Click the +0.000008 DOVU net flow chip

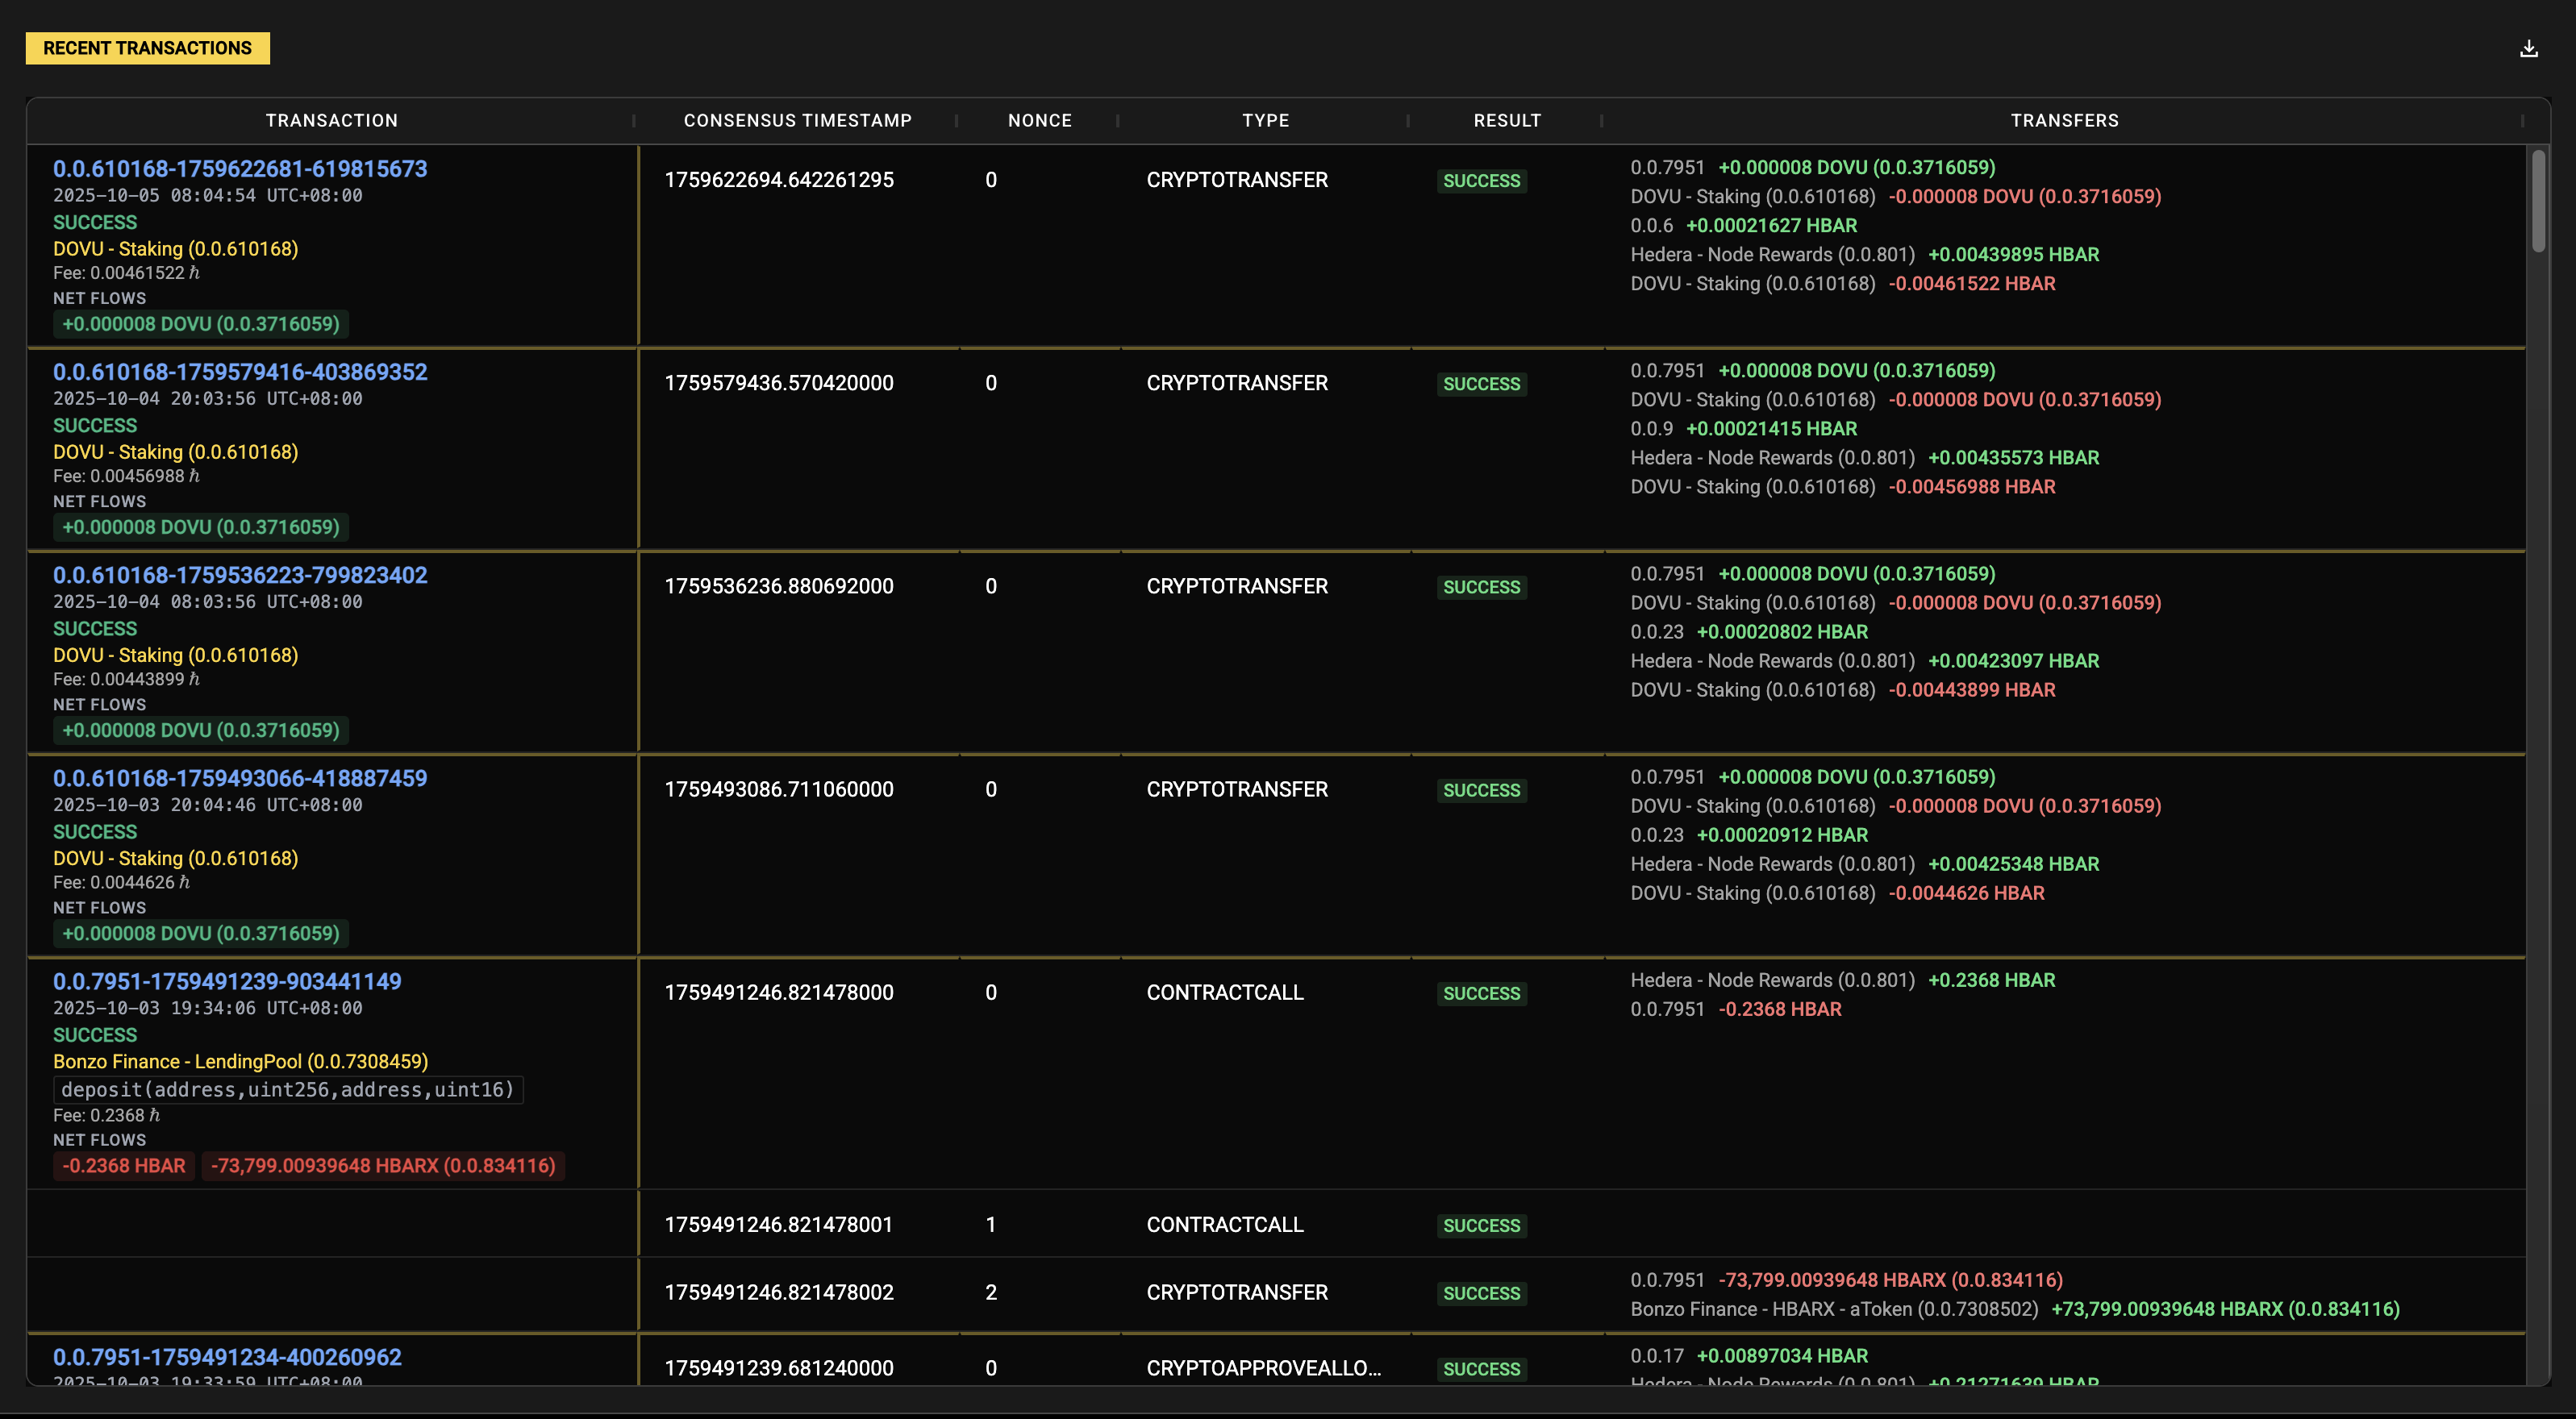(x=200, y=324)
